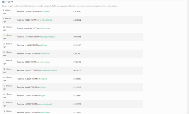
Task: Open the emiliomorles account link
Action: [x=45, y=62]
